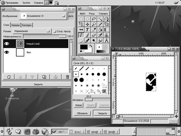Image resolution: width=181 pixels, height=136 pixels.
Task: Click the Новая brush button
Action: coord(78,105)
